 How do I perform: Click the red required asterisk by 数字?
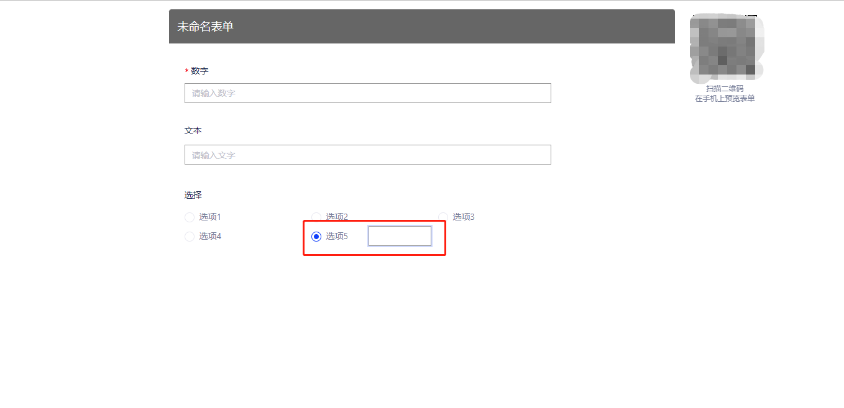[186, 72]
